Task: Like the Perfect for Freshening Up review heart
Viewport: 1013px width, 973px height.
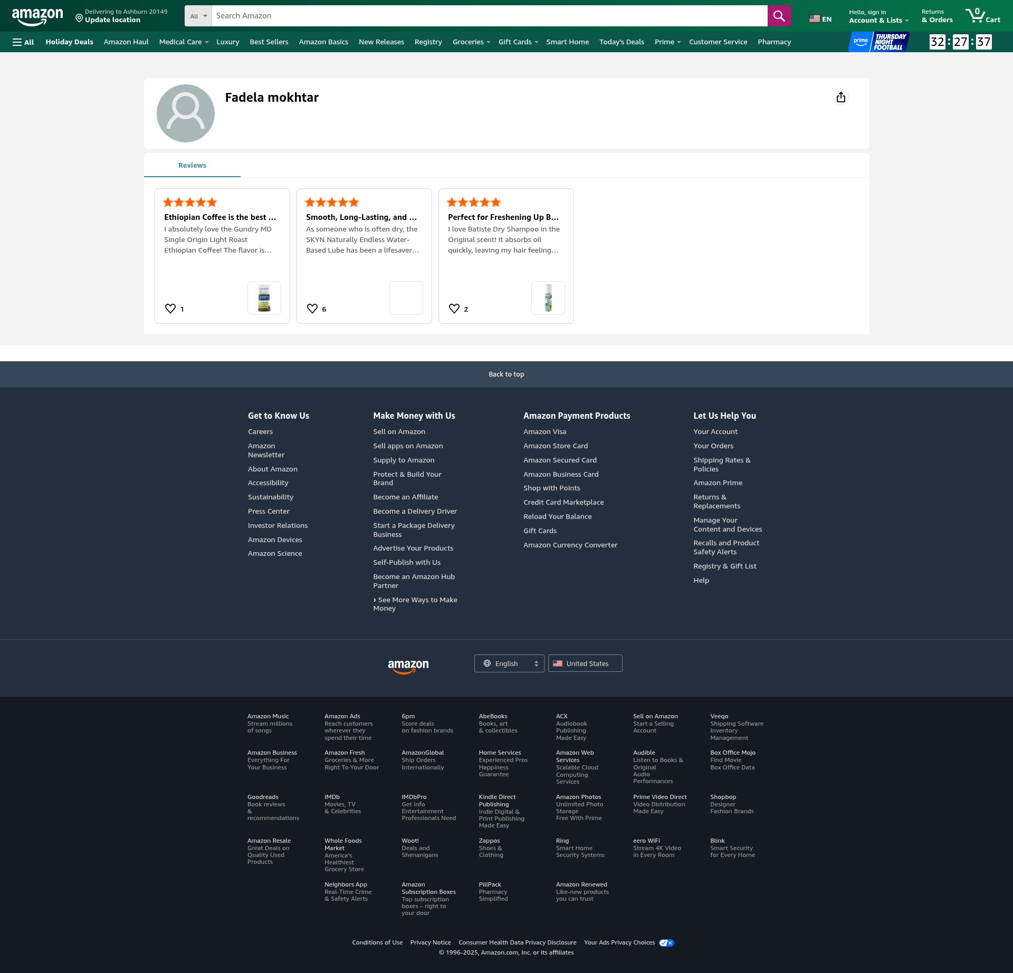Action: coord(454,309)
